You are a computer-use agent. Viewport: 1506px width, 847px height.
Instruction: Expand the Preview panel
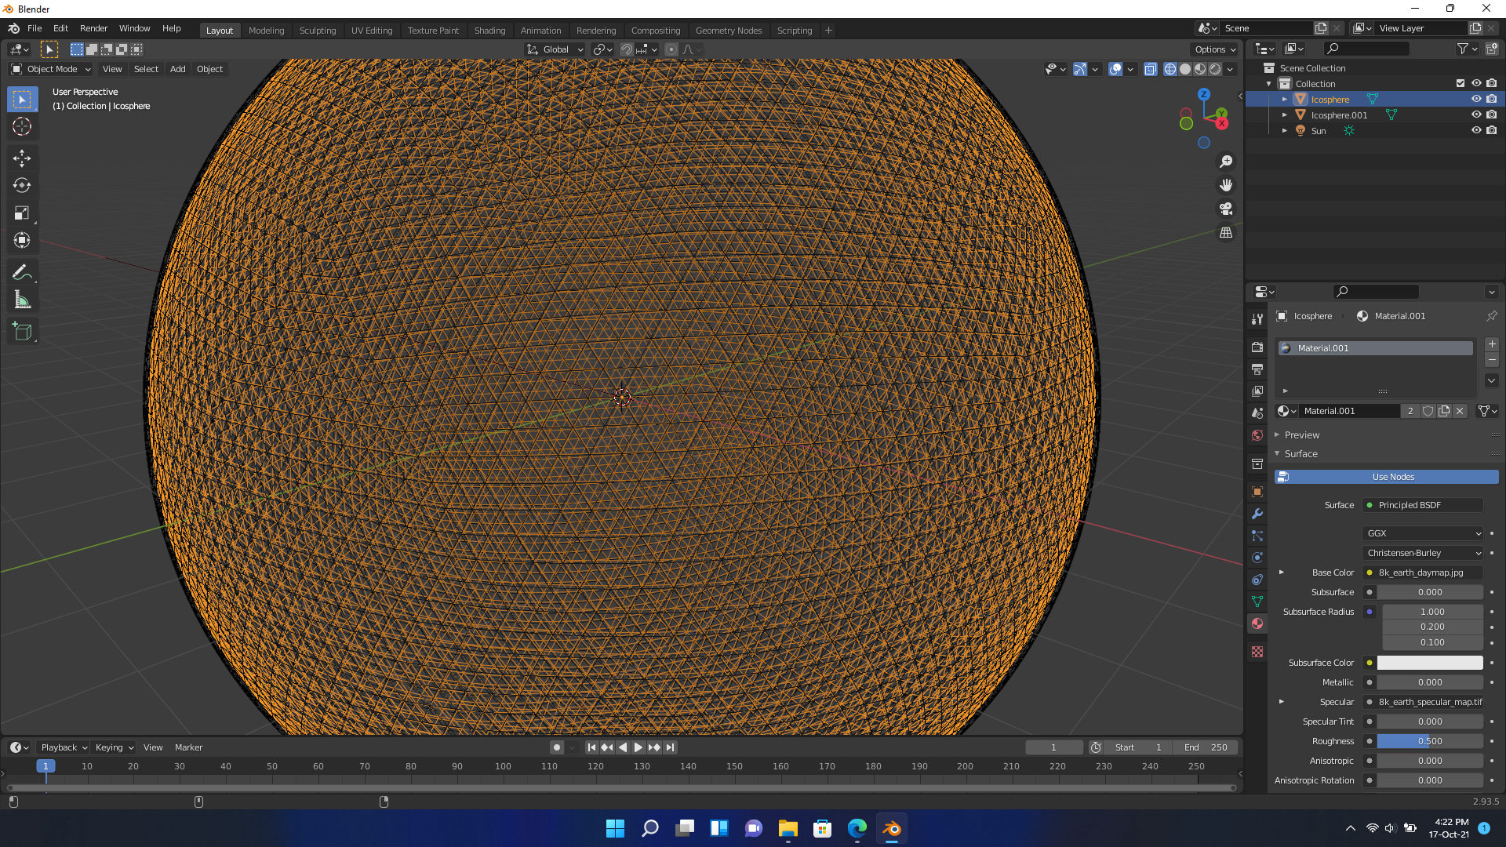coord(1302,435)
